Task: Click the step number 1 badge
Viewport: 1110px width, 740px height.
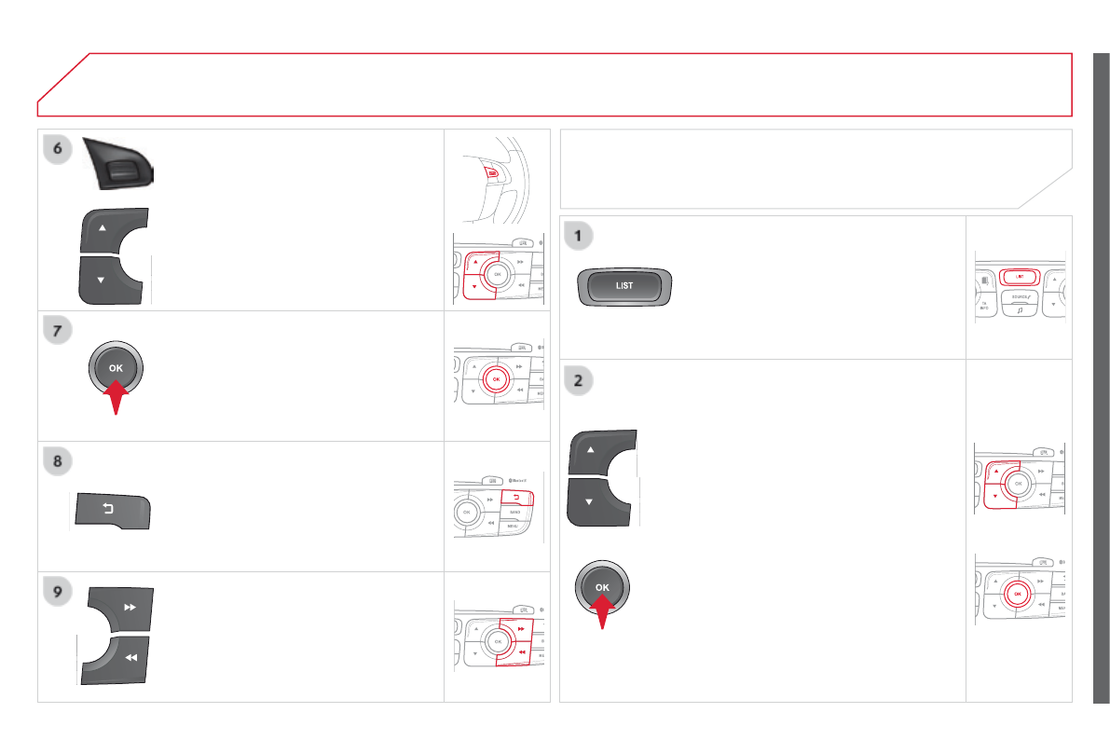Action: (x=582, y=238)
